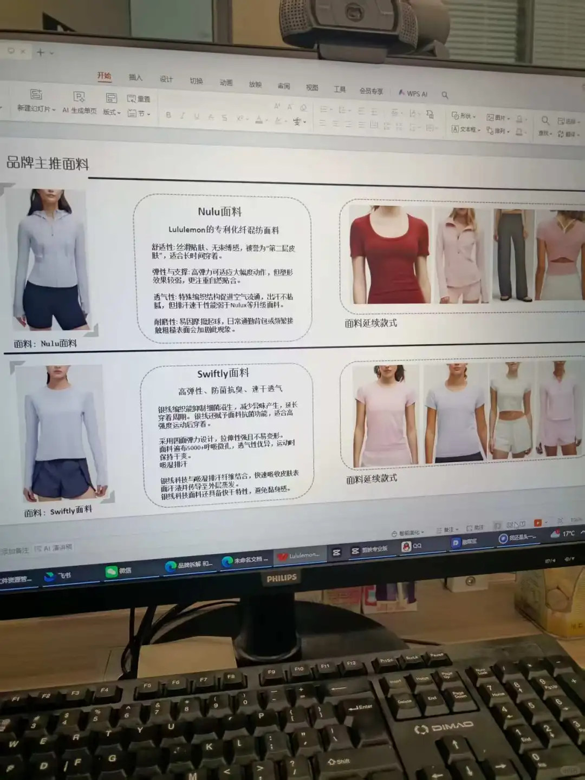Switch to the 插入 ribbon tab

pyautogui.click(x=135, y=78)
